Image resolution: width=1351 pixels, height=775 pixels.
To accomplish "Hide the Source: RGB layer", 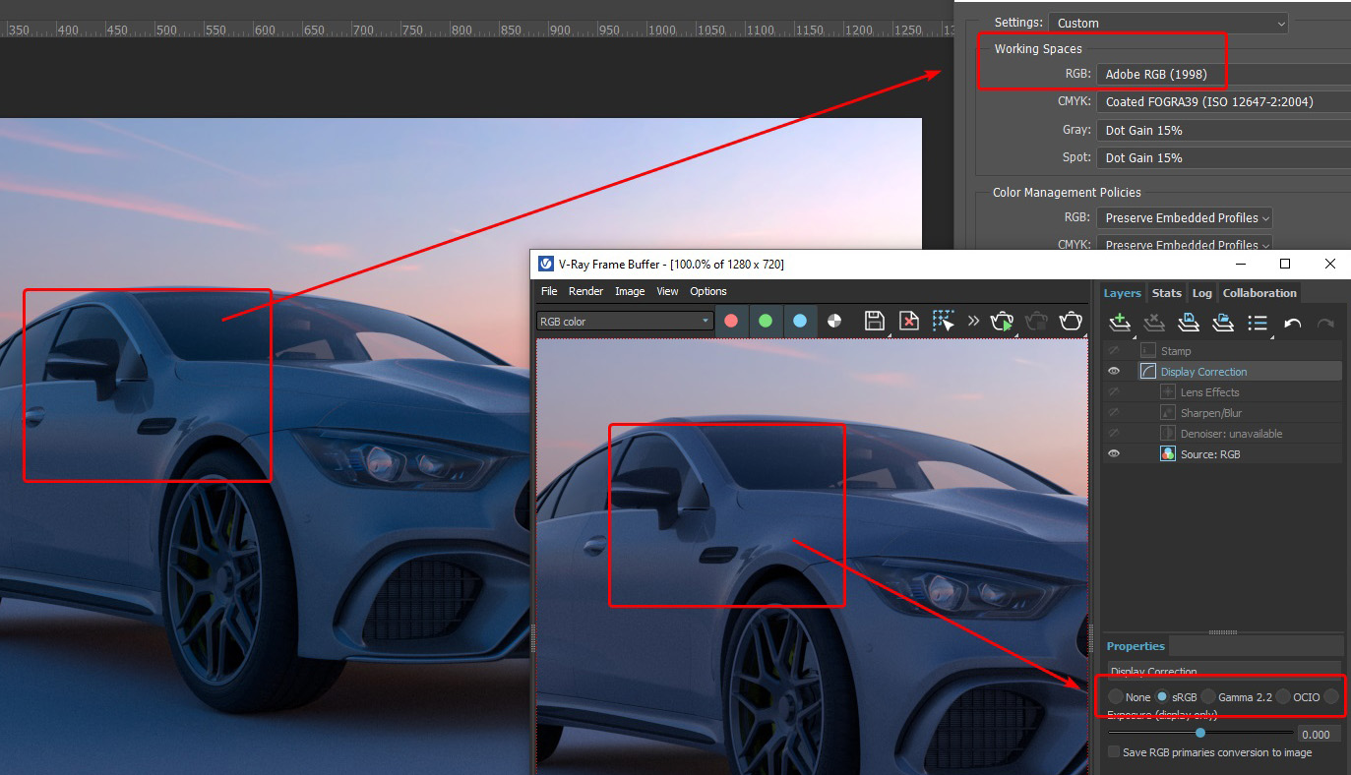I will pyautogui.click(x=1114, y=453).
